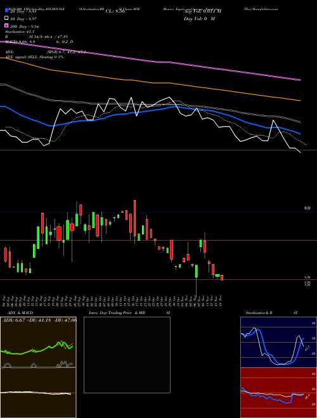Click the upper price axis label beside candlesticks

307,208
